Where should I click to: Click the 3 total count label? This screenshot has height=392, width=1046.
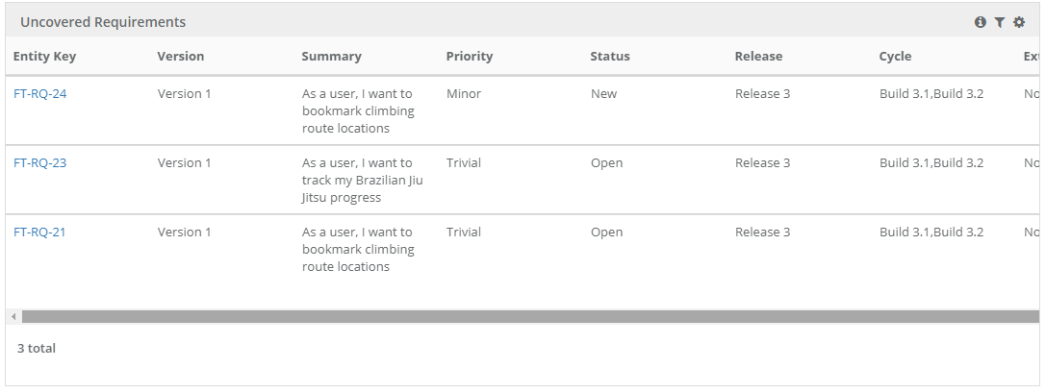click(37, 349)
